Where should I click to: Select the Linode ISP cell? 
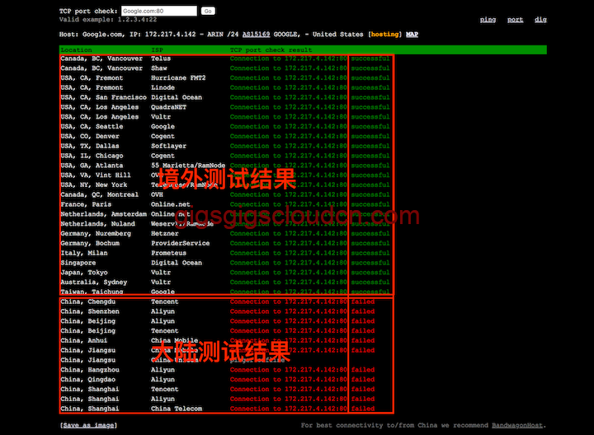(x=163, y=88)
